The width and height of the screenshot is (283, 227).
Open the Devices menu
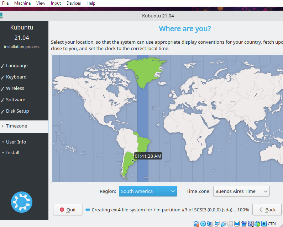tap(74, 3)
